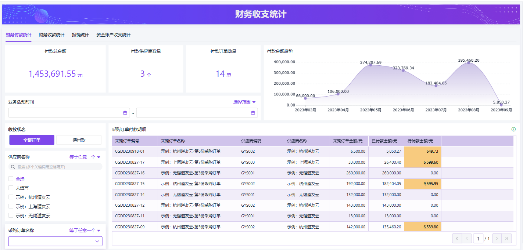Go to next page of table
The width and height of the screenshot is (523, 250).
click(497, 238)
